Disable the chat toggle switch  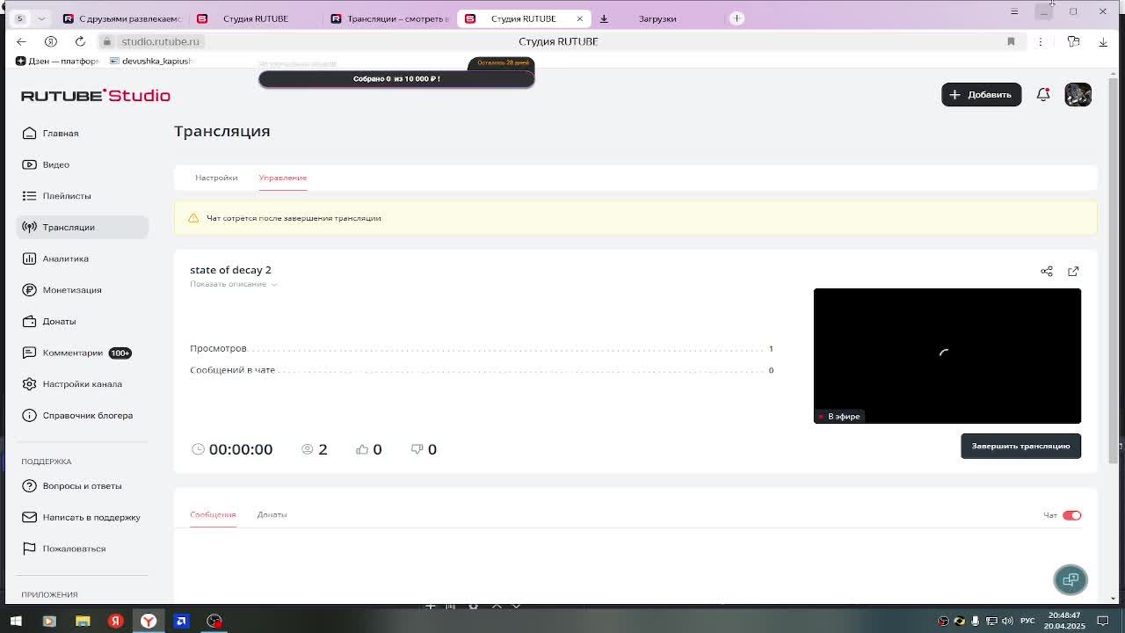[x=1071, y=515]
